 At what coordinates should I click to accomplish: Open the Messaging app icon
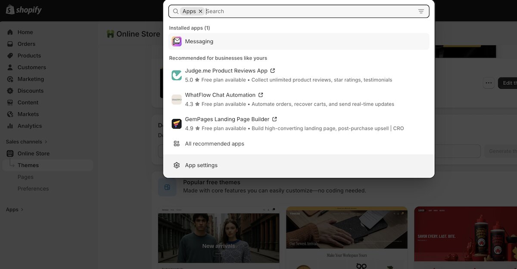coord(177,41)
